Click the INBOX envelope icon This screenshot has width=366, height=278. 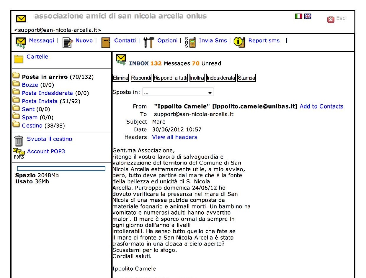click(x=121, y=60)
